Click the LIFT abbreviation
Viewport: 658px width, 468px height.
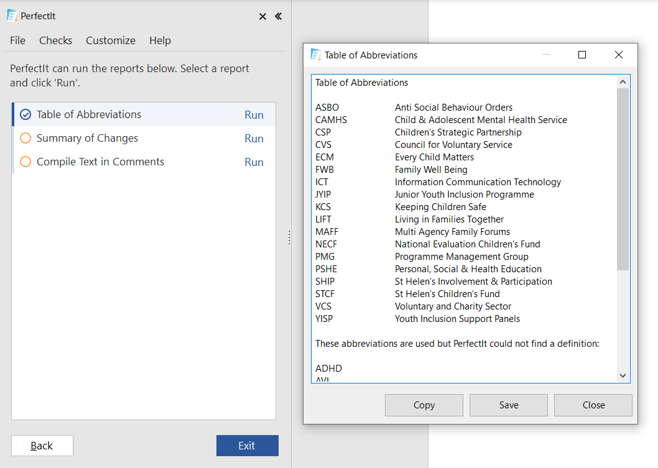coord(323,219)
